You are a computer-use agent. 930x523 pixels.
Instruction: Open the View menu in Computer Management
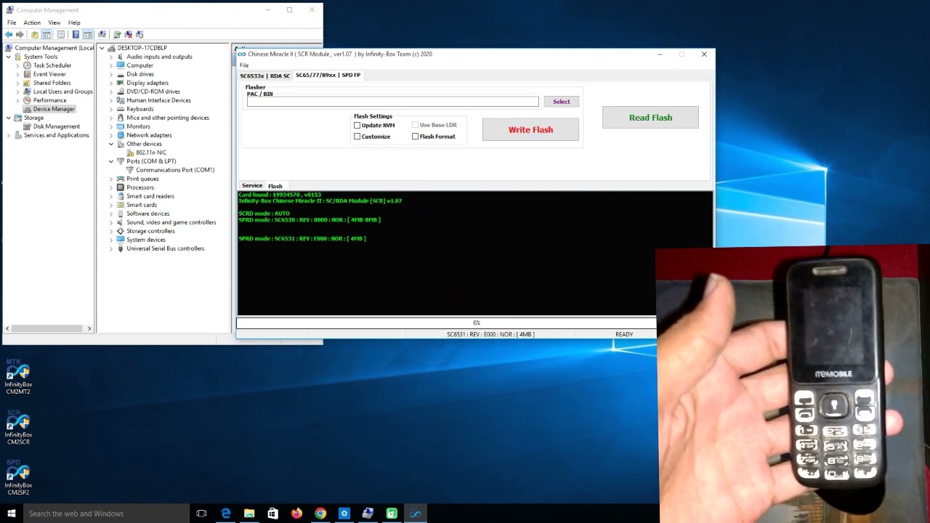tap(54, 23)
